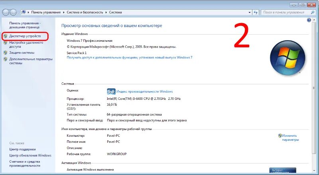Click shield icon beside Настройка удаленного доступа
This screenshot has height=175, width=319.
pos(6,43)
